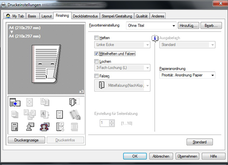Open the Ausgabefach Standard dropdown
Image resolution: width=228 pixels, height=165 pixels.
[x=187, y=45]
